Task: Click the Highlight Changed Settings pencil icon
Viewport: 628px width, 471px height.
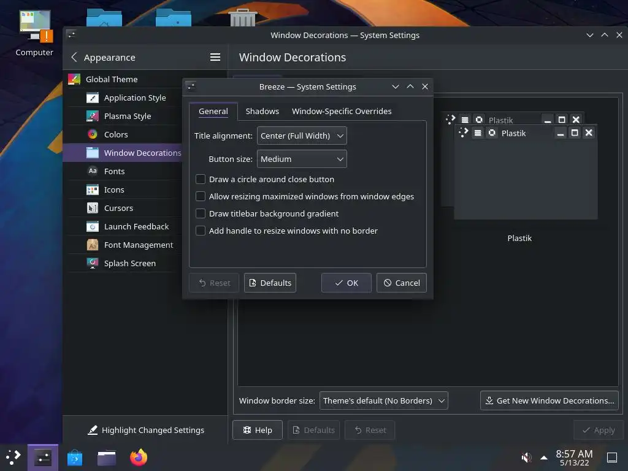Action: [x=93, y=430]
